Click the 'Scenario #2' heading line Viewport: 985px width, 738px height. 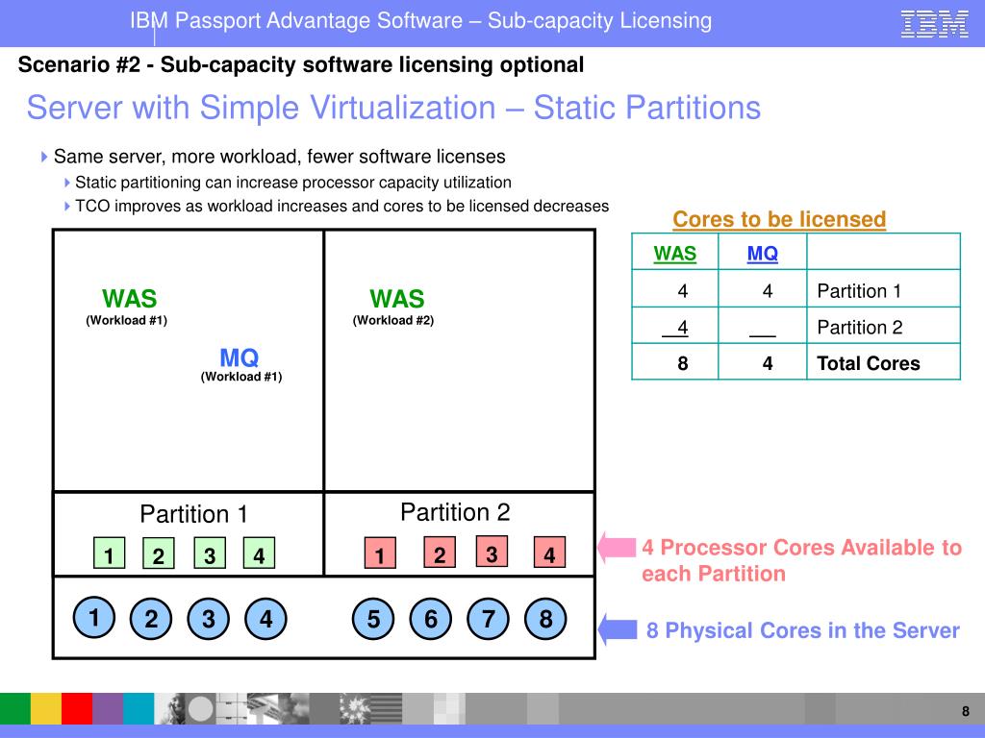(301, 64)
